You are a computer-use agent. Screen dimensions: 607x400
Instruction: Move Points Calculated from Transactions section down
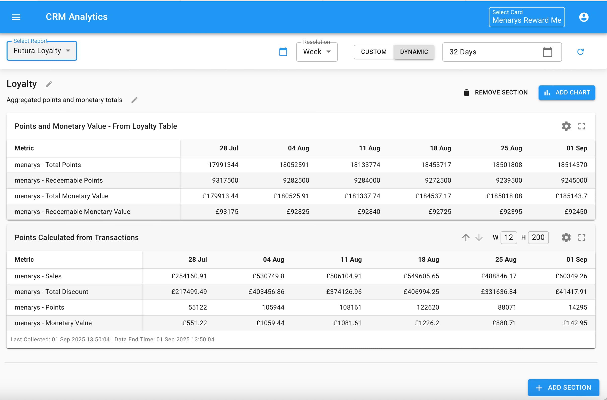tap(479, 237)
